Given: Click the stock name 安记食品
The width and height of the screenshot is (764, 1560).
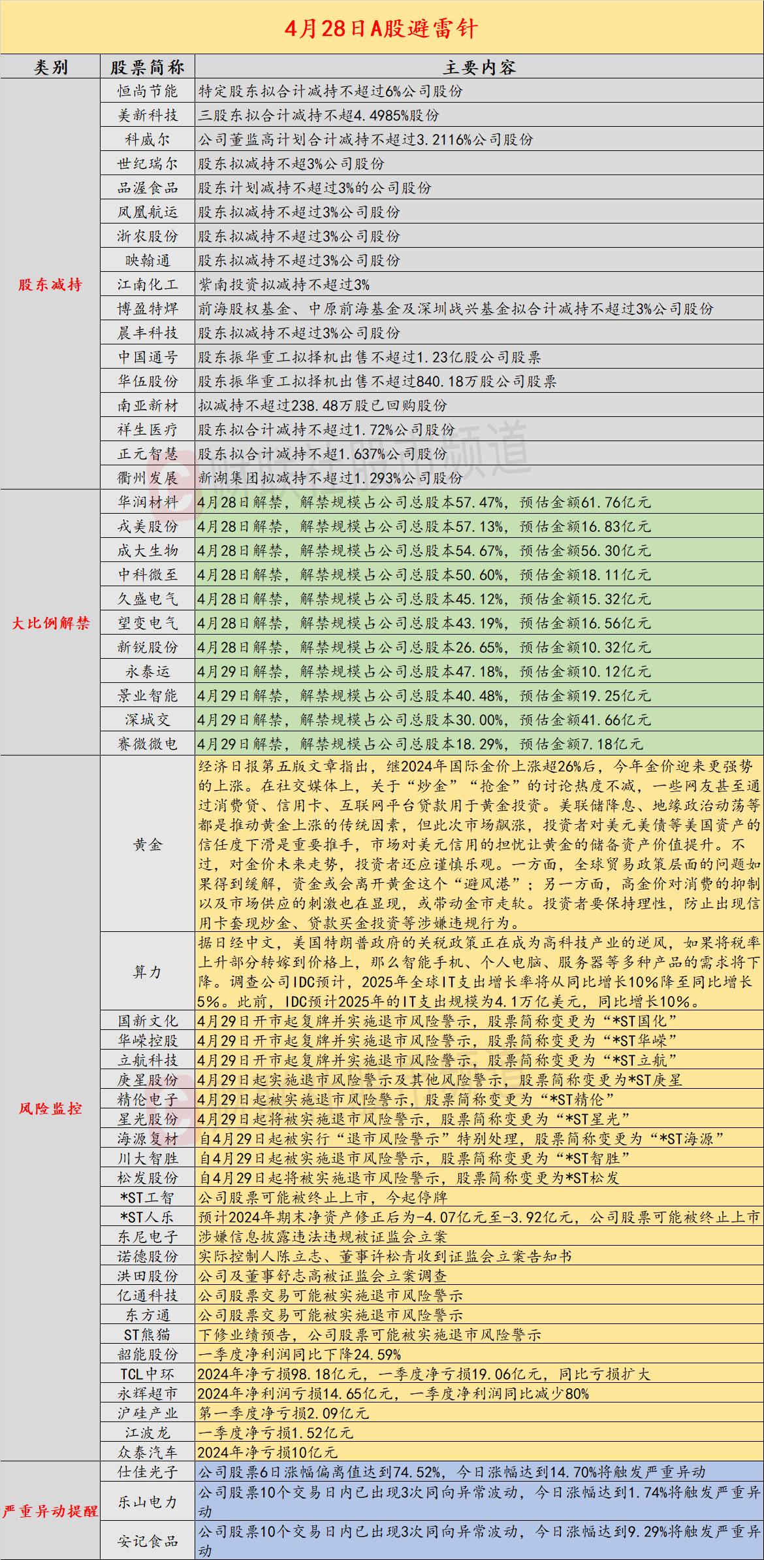Looking at the screenshot, I should 148,1540.
